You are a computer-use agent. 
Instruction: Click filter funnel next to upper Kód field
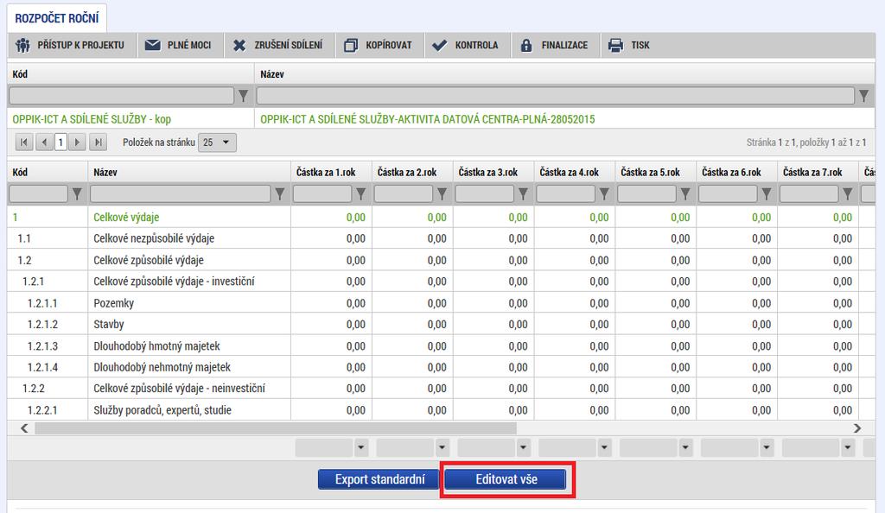pos(243,96)
